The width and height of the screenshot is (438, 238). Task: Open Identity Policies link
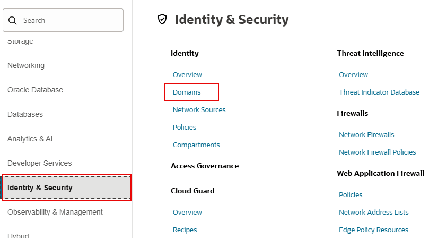point(184,127)
